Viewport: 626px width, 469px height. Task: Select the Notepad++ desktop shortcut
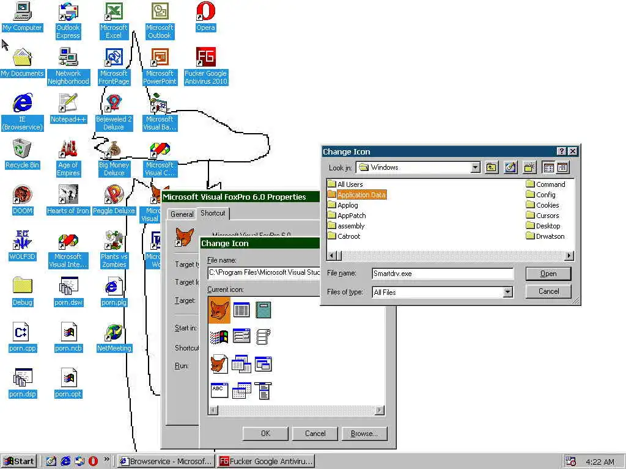68,109
